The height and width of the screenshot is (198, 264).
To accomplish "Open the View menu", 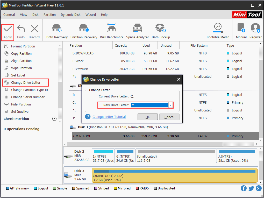I will point(24,15).
